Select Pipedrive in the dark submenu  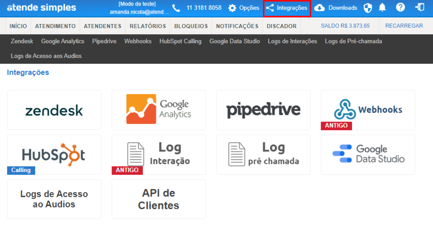pos(104,41)
